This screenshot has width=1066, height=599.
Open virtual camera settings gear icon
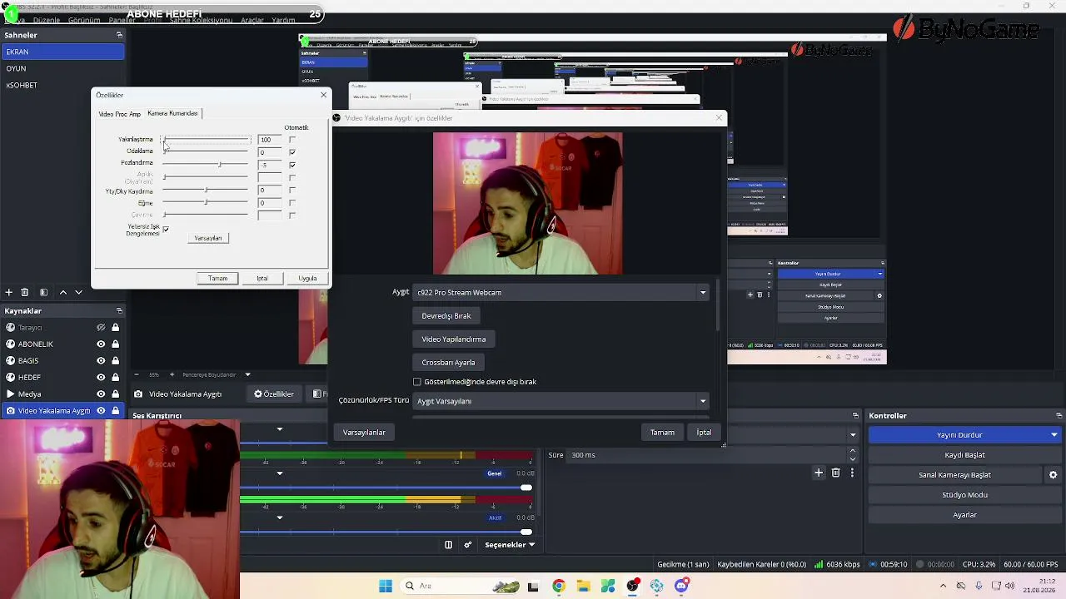coord(1053,475)
